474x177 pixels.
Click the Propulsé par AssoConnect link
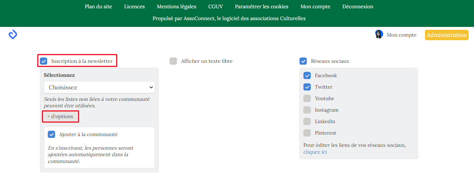click(x=229, y=18)
